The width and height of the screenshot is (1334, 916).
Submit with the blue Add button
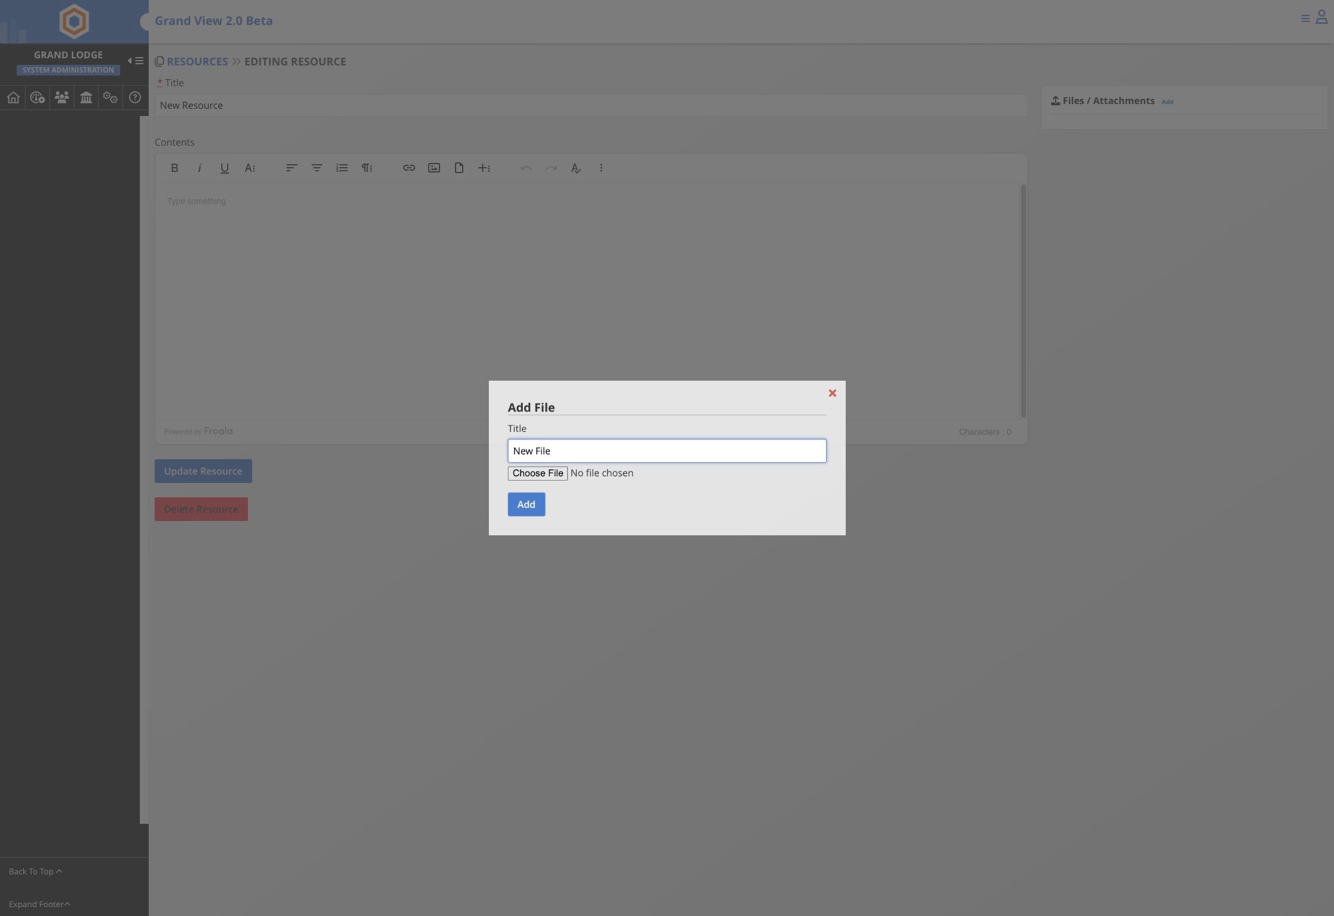526,504
